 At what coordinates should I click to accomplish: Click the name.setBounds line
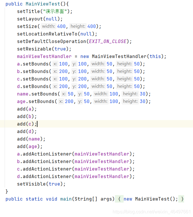click(x=84, y=94)
